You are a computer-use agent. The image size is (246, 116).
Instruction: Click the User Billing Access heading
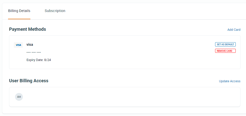(x=29, y=81)
